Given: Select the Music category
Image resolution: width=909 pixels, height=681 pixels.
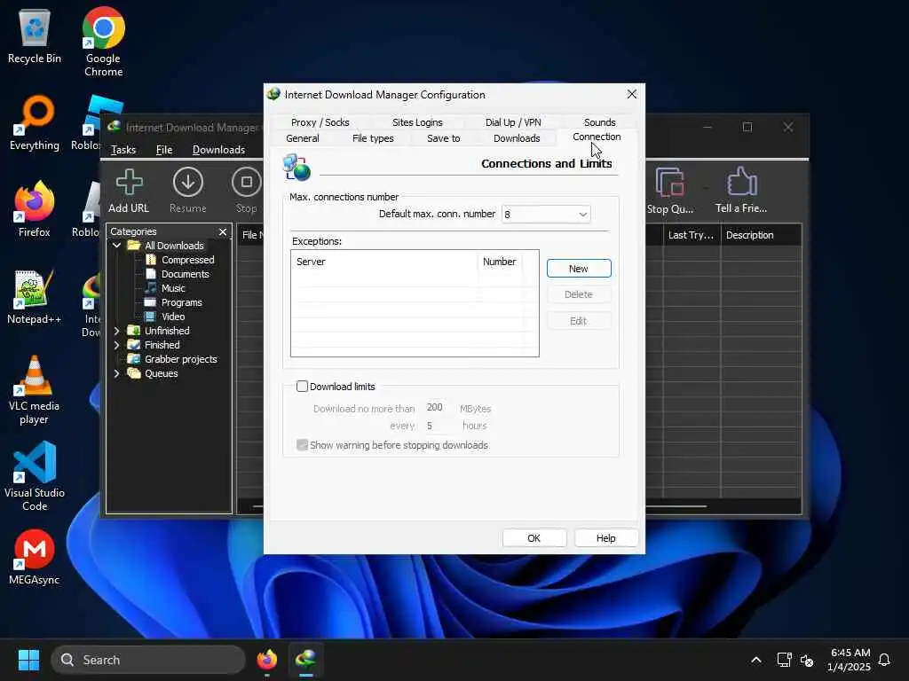Looking at the screenshot, I should 173,288.
